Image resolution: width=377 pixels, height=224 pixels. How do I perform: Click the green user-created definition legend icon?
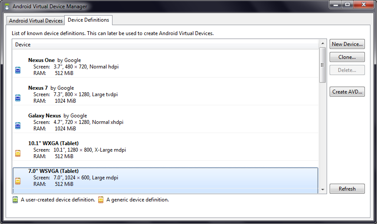15,200
